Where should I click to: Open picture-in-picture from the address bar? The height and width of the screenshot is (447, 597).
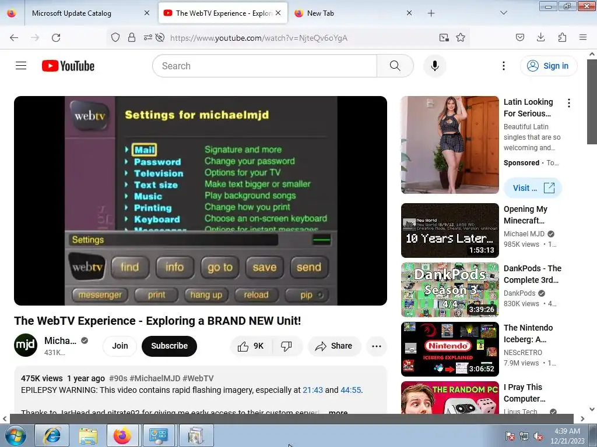pos(444,38)
